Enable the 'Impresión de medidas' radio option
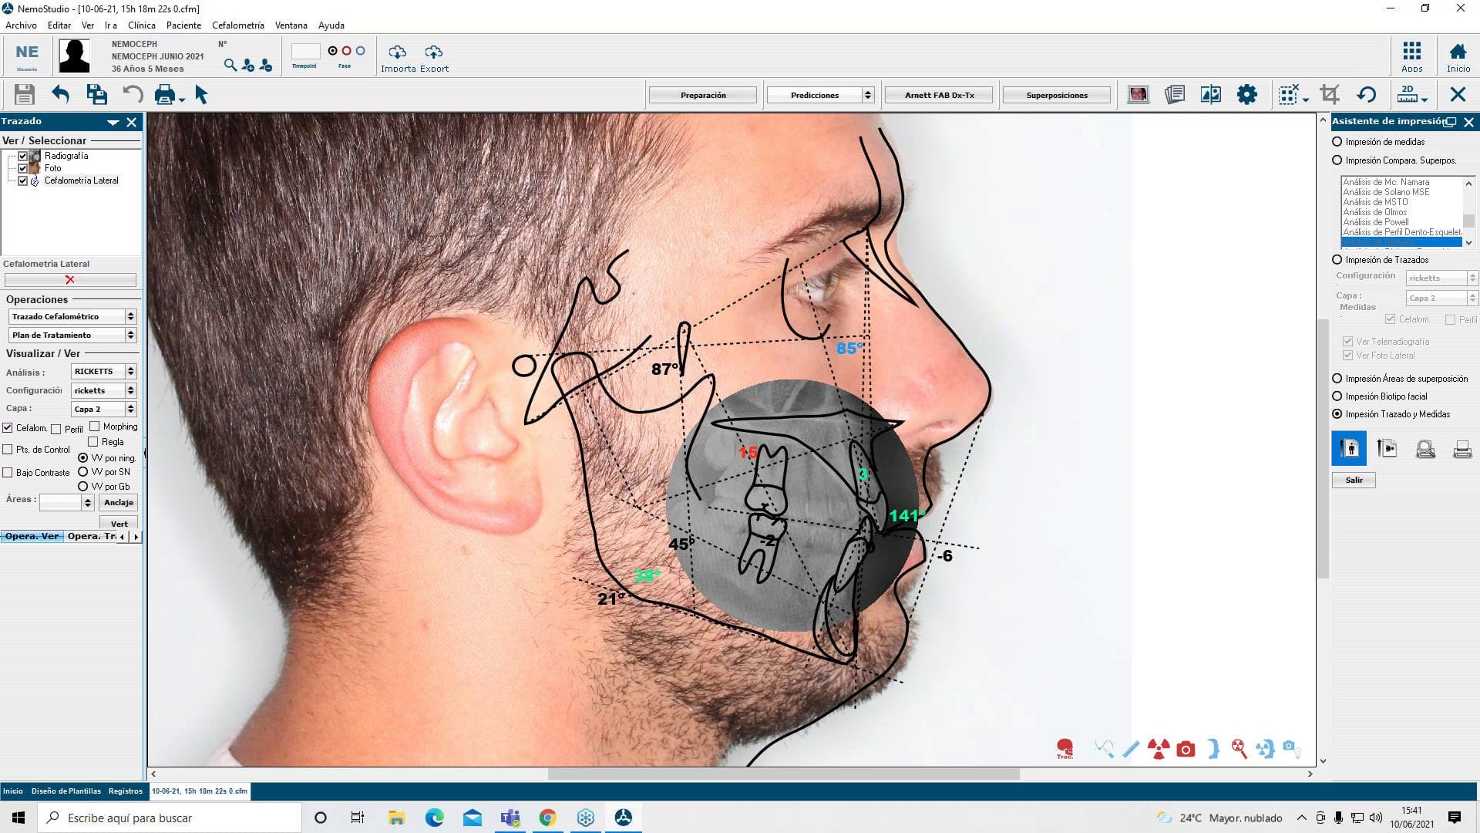1480x833 pixels. point(1337,142)
